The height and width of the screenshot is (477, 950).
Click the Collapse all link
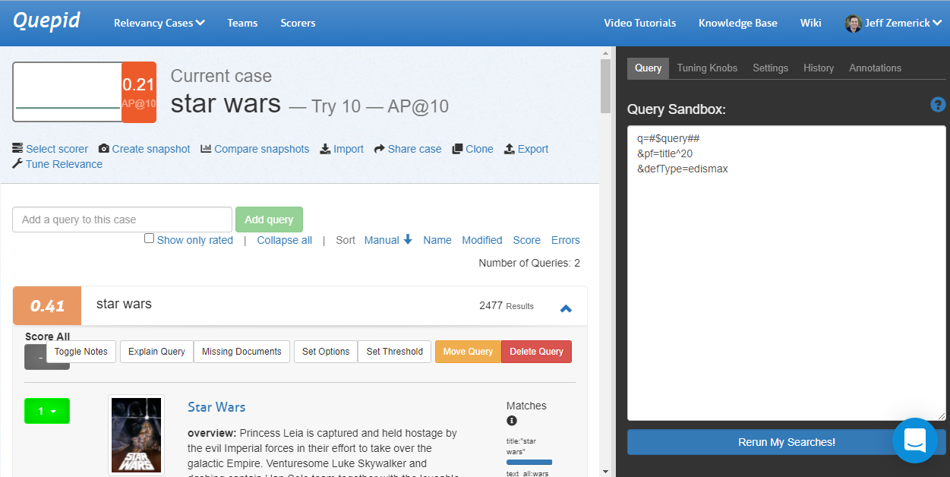pyautogui.click(x=284, y=240)
